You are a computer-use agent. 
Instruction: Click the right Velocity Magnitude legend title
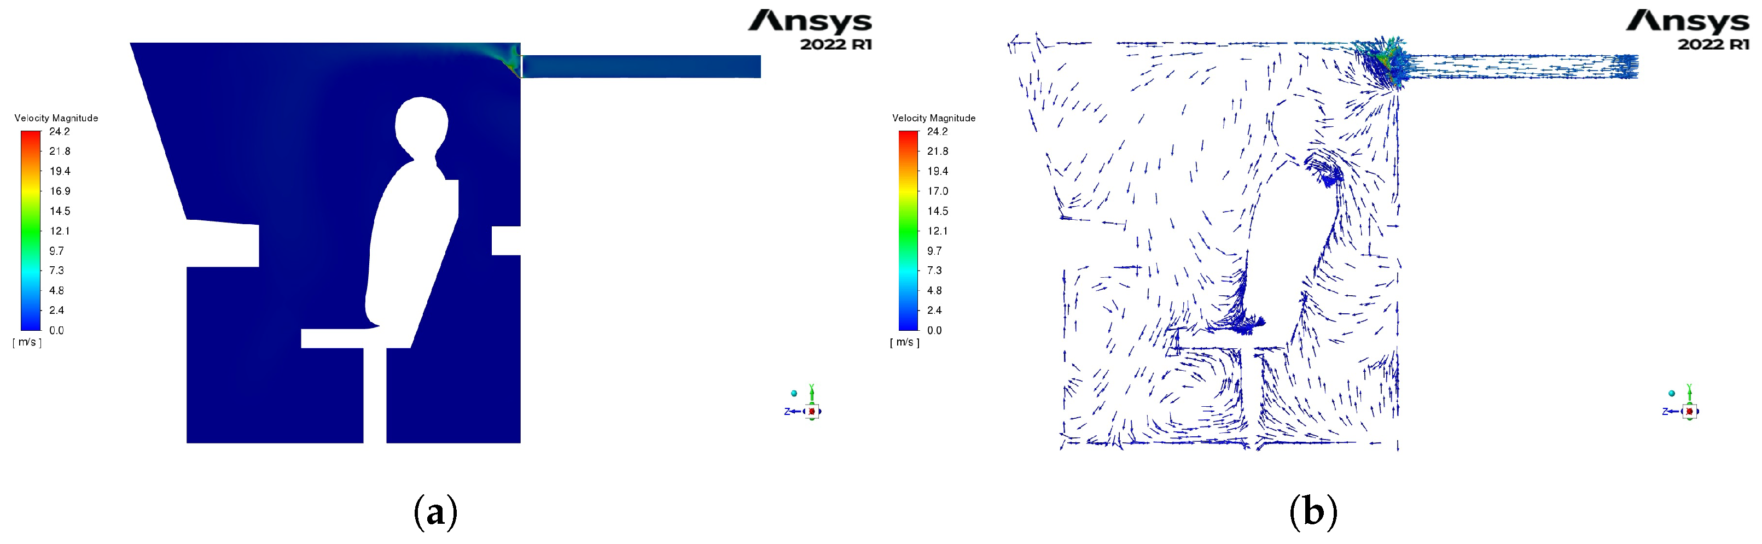[x=934, y=118]
